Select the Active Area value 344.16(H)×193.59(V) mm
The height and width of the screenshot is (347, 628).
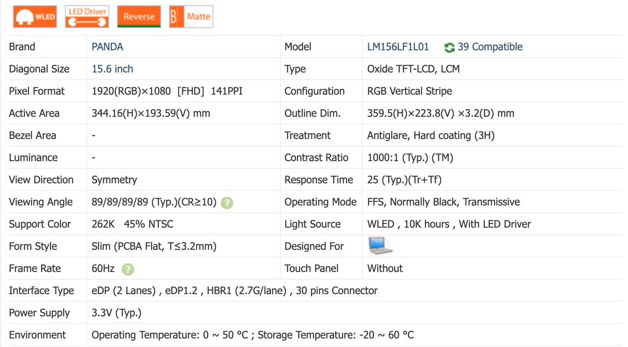click(x=151, y=113)
